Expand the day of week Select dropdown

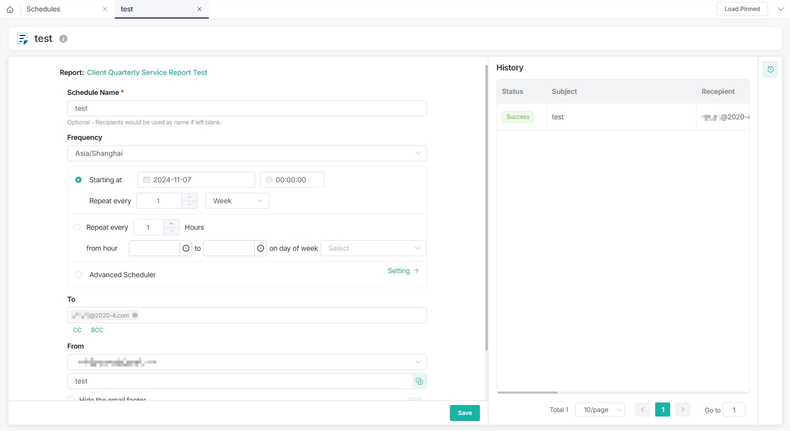(x=374, y=248)
